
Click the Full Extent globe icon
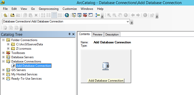point(126,15)
